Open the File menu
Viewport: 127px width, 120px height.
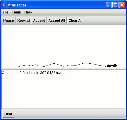[6, 12]
